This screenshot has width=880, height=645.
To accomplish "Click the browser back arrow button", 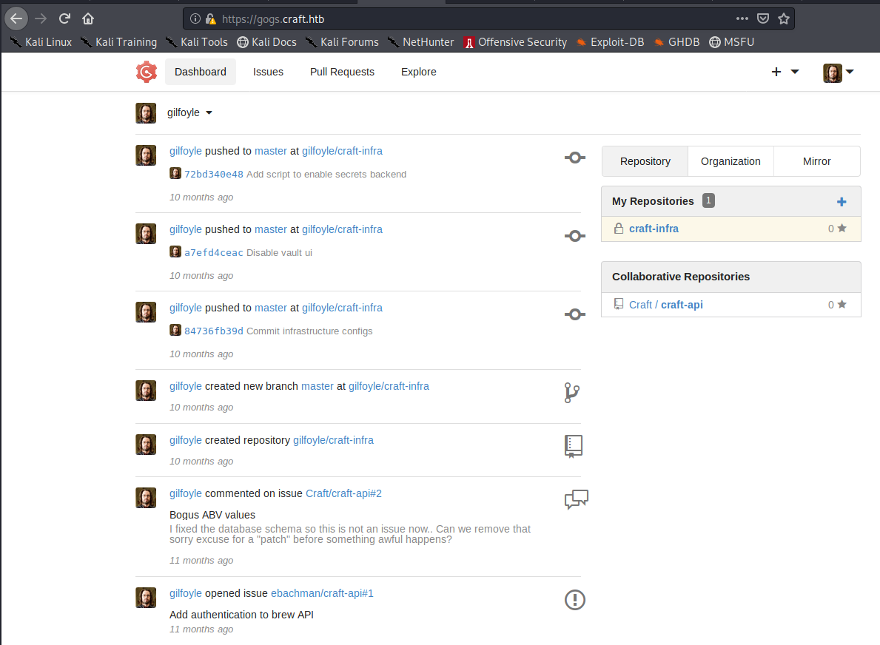I will click(16, 18).
